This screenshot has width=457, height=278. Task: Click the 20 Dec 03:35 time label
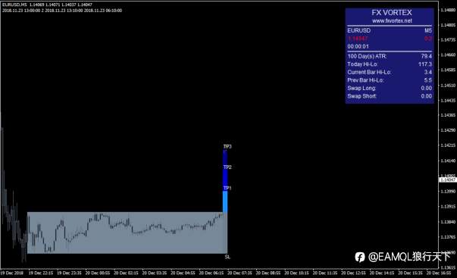point(155,273)
